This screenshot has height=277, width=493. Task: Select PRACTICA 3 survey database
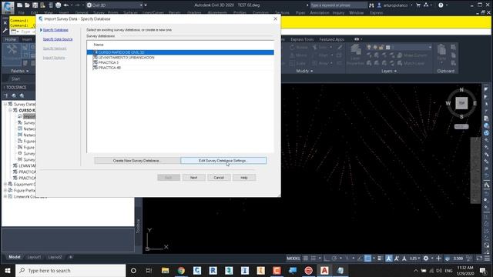(108, 62)
